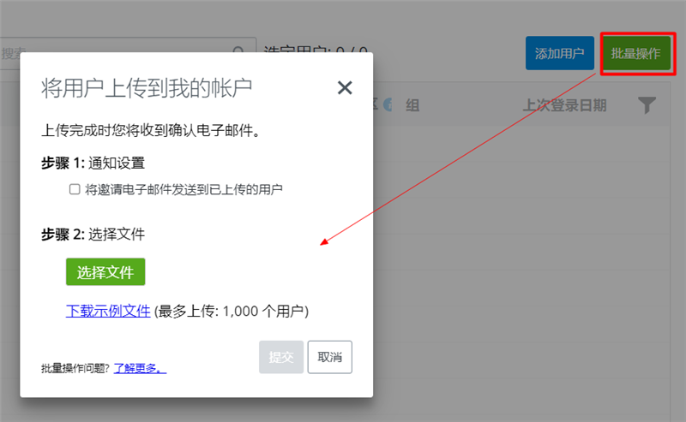The width and height of the screenshot is (686, 422).
Task: Open the 了解更多 help link
Action: pos(140,368)
